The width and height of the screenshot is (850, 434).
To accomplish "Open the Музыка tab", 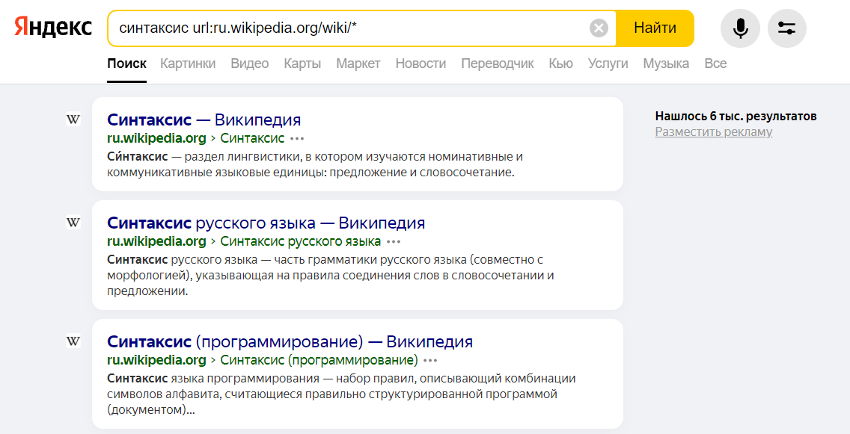I will 666,63.
